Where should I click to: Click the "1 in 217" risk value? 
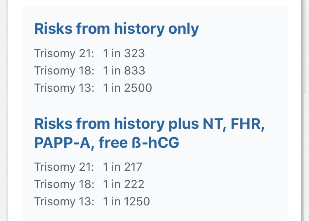click(x=123, y=167)
